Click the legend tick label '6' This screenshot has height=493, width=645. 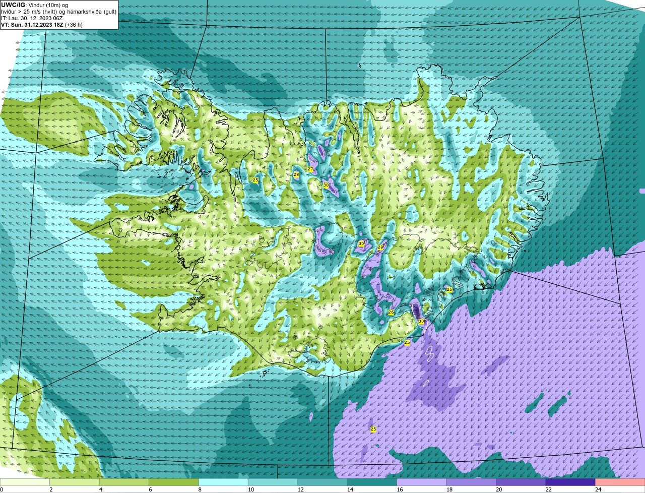[x=150, y=489]
